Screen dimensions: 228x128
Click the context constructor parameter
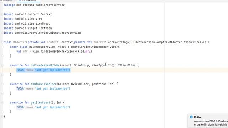[52, 42]
